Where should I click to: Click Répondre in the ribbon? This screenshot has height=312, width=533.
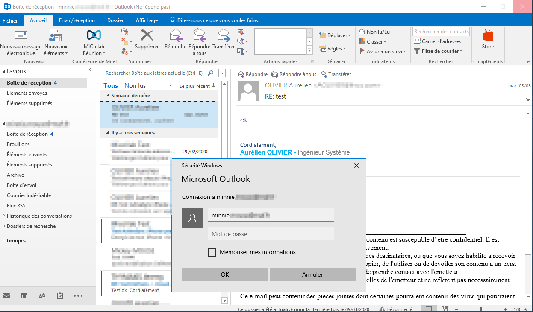[x=175, y=39]
